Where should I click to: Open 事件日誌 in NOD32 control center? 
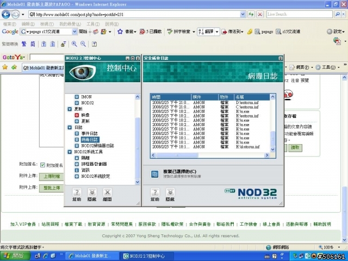pos(89,133)
